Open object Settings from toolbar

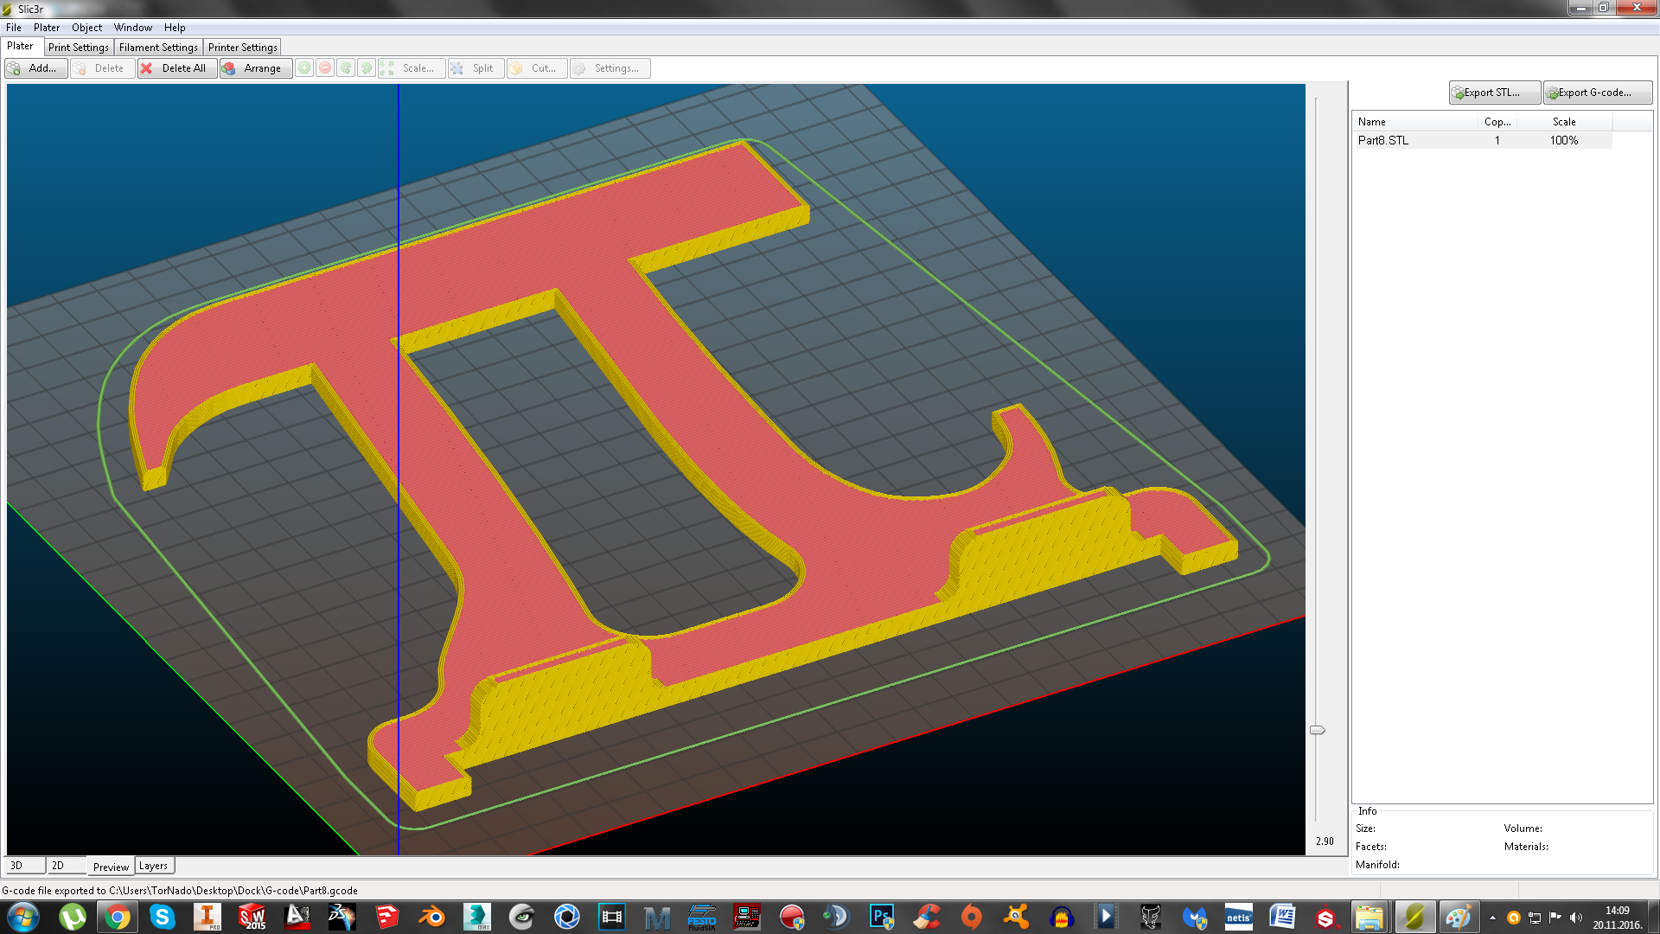[x=610, y=68]
